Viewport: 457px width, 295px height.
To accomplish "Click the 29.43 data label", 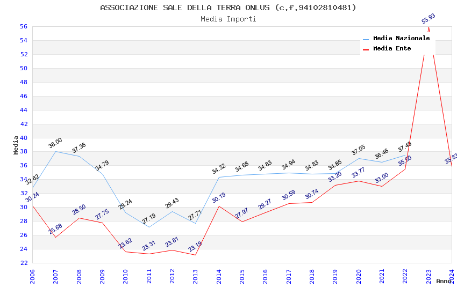I will pos(172,203).
